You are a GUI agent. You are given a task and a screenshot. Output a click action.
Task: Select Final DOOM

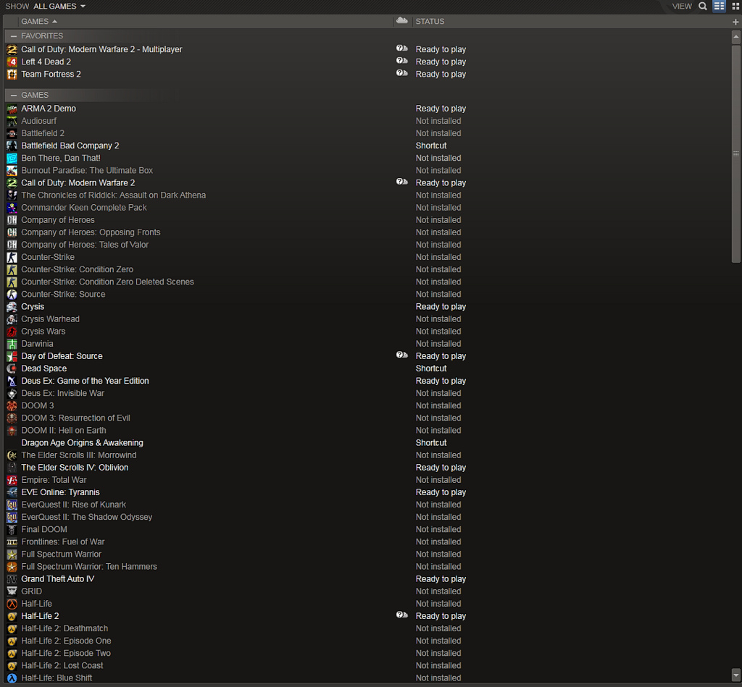[44, 529]
